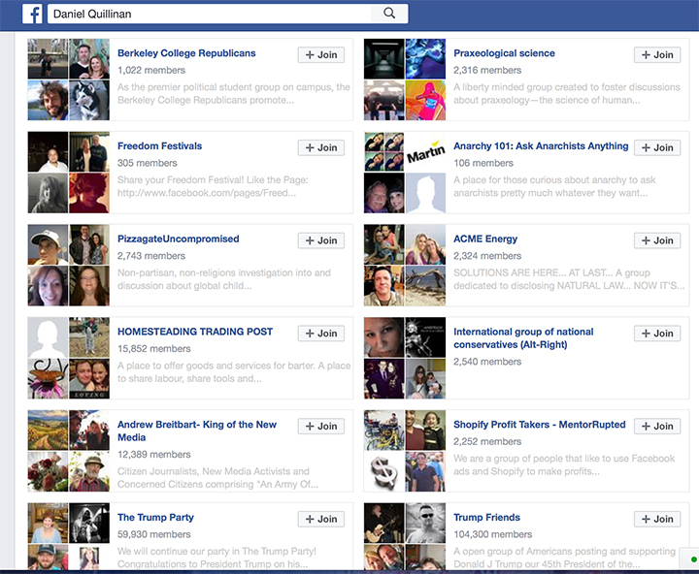Image resolution: width=699 pixels, height=574 pixels.
Task: Join the HOMESTEADING TRADING POST group
Action: point(321,334)
